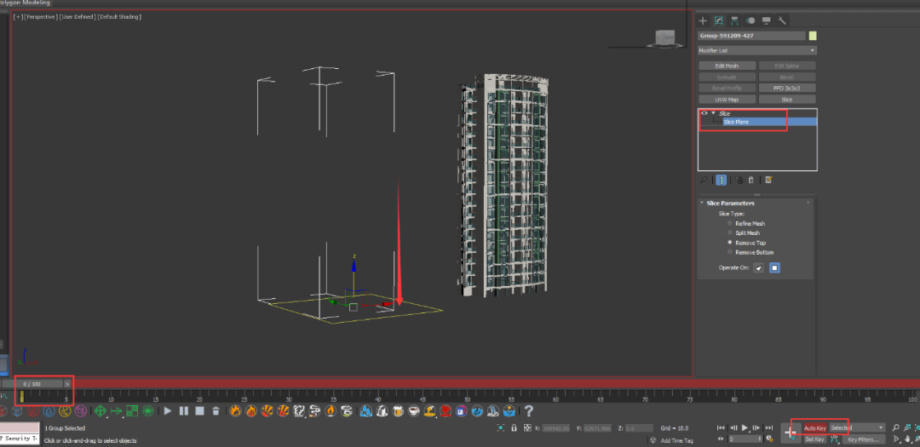Select the Split Mesh radio button
The image size is (920, 447).
[x=730, y=233]
